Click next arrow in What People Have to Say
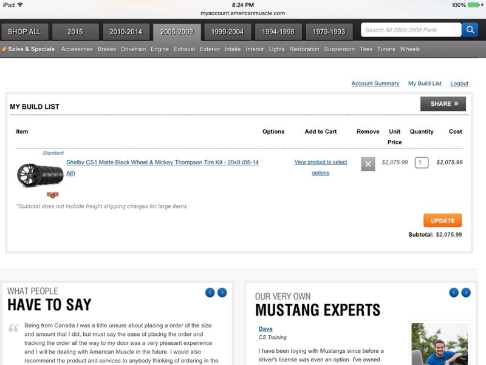 click(x=222, y=293)
